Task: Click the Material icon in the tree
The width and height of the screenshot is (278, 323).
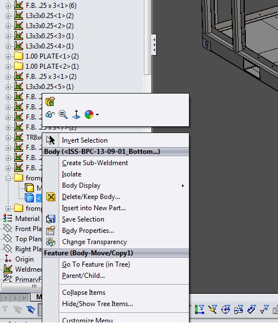Action: tap(8, 218)
